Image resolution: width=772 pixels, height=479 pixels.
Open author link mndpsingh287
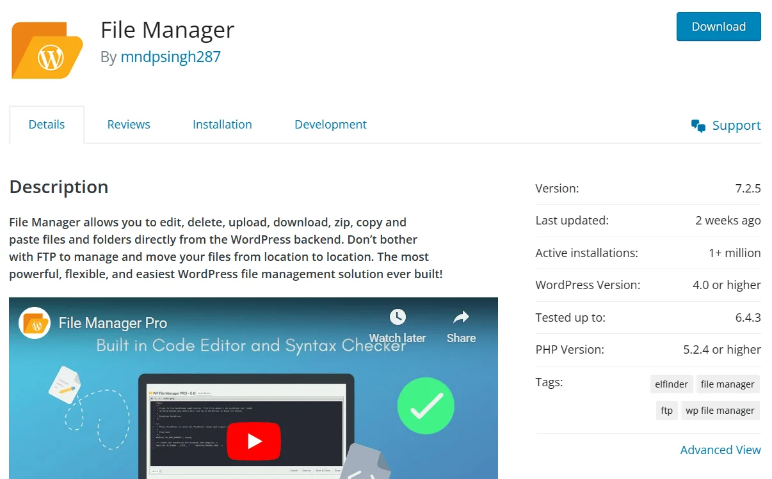(170, 56)
